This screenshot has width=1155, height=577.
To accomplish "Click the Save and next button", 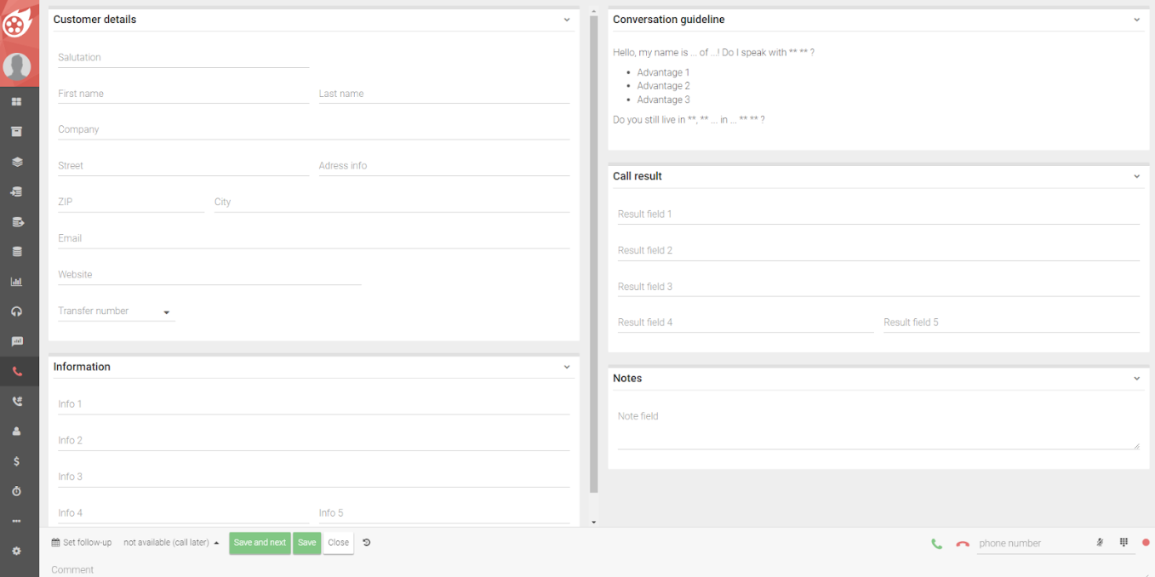I will pyautogui.click(x=260, y=543).
